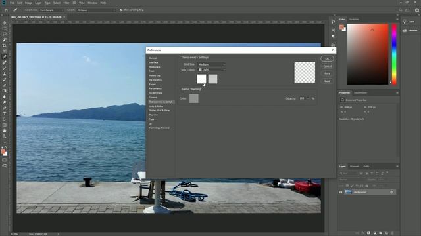The height and width of the screenshot is (236, 421).
Task: Open the Filter menu
Action: pyautogui.click(x=66, y=3)
